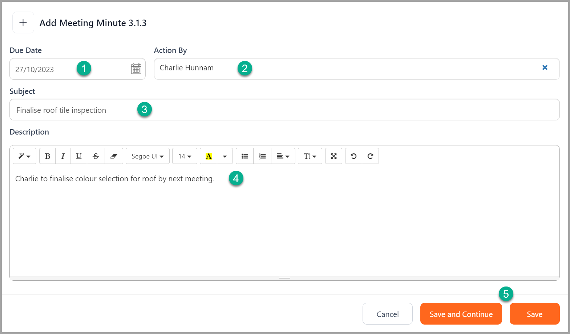This screenshot has height=334, width=570.
Task: Apply the yellow highlight color button
Action: [209, 156]
